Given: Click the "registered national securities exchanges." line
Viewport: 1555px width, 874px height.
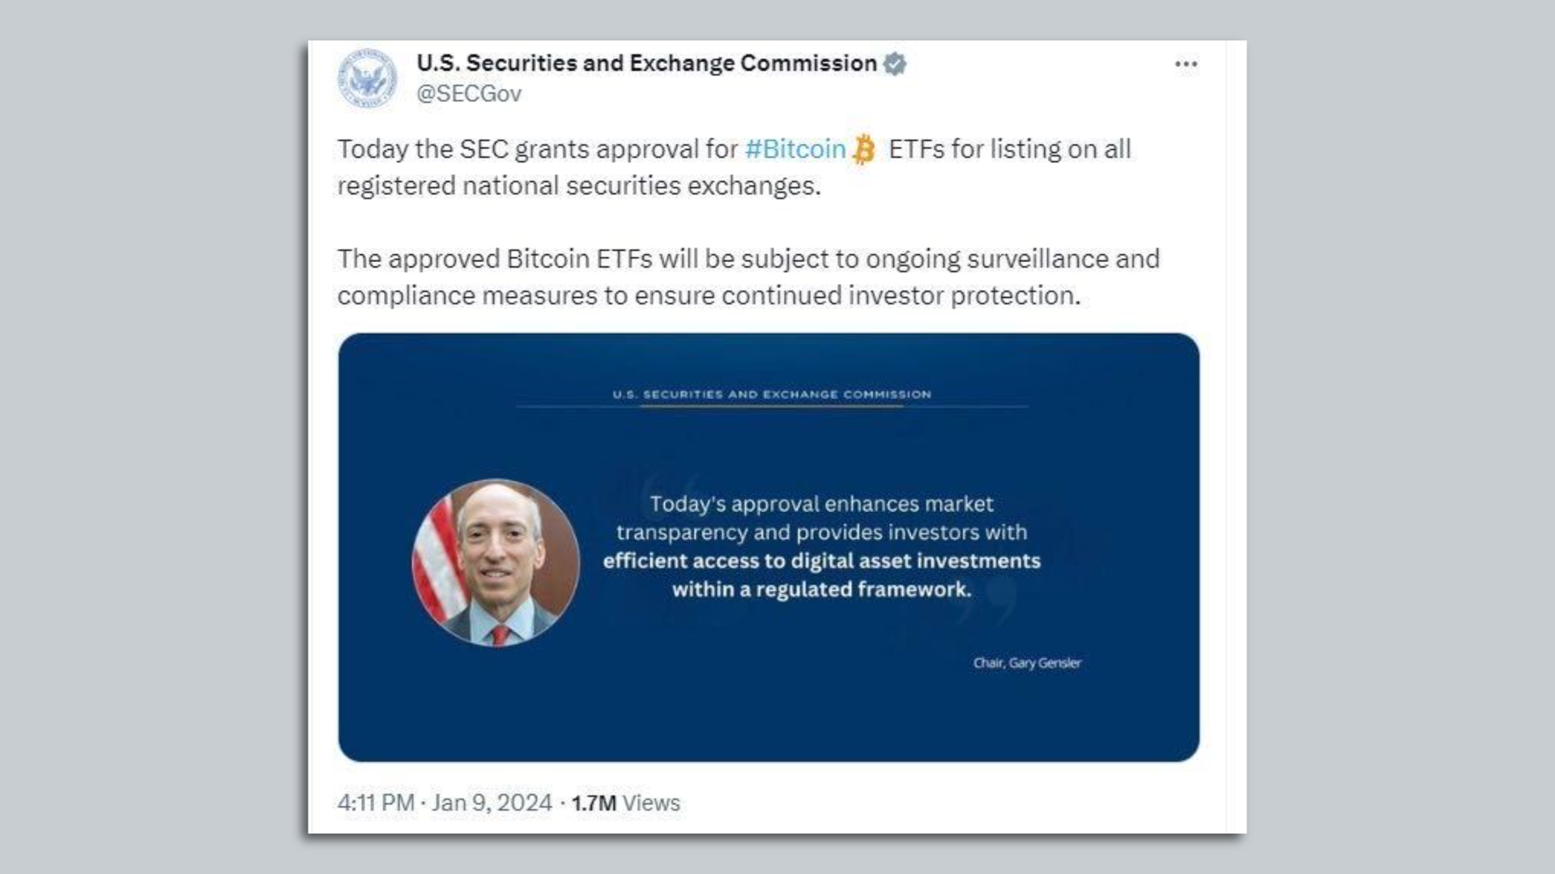Looking at the screenshot, I should click(x=579, y=185).
